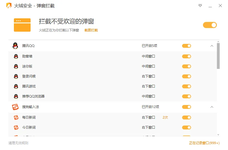Viewport: 228px width, 150px height.
Task: Click the orange popup window illustration icon
Action: 22,25
